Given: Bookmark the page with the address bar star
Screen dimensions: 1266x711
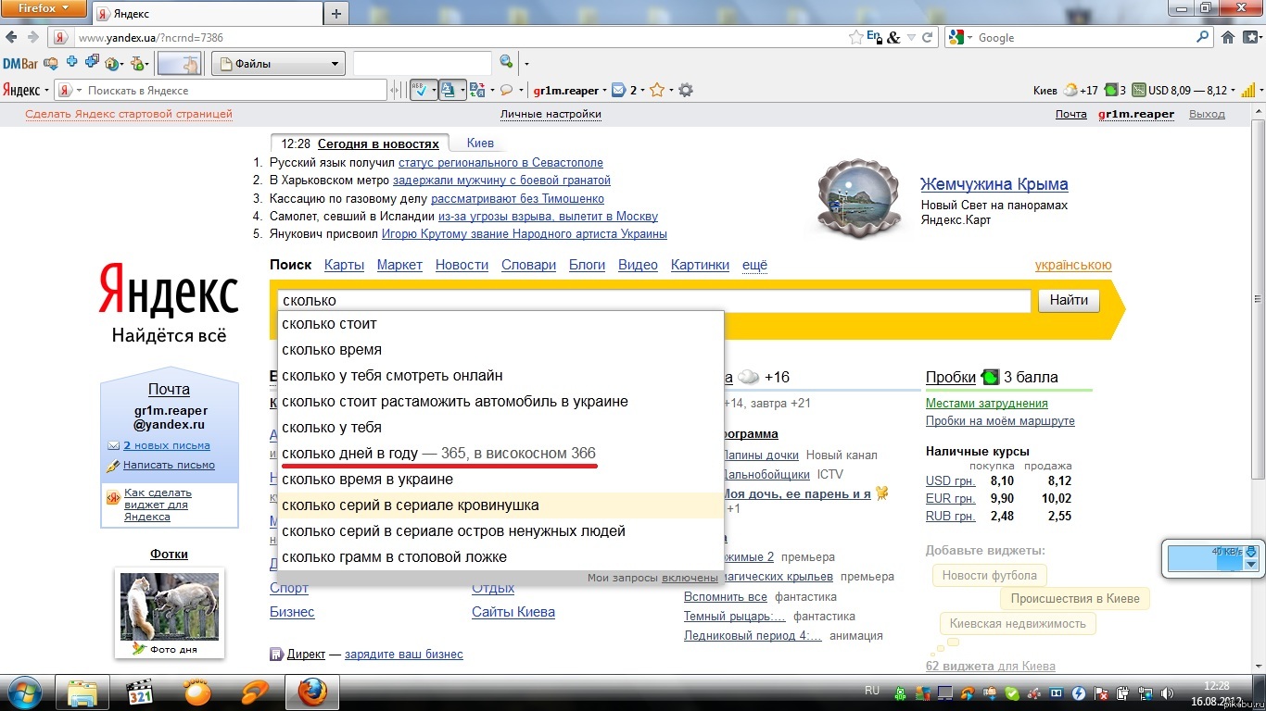Looking at the screenshot, I should coord(856,38).
